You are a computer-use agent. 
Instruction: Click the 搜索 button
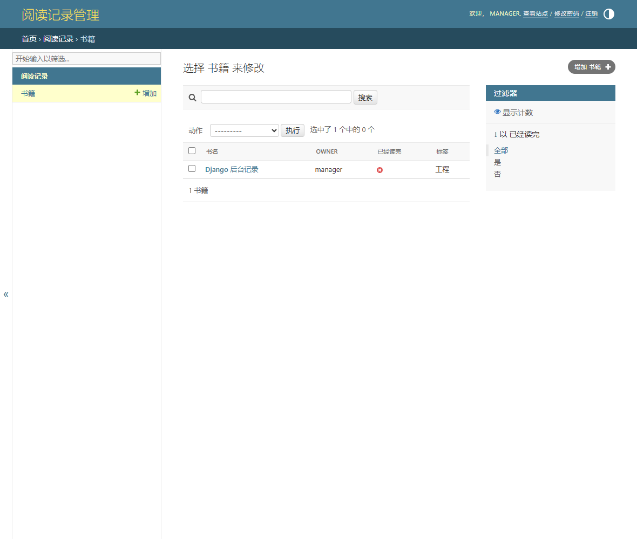click(365, 98)
